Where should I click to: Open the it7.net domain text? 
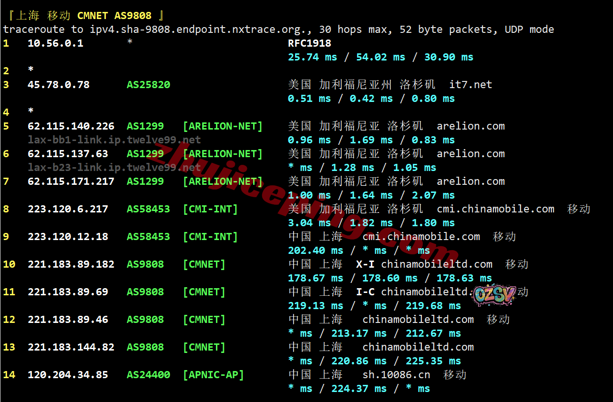coord(470,85)
